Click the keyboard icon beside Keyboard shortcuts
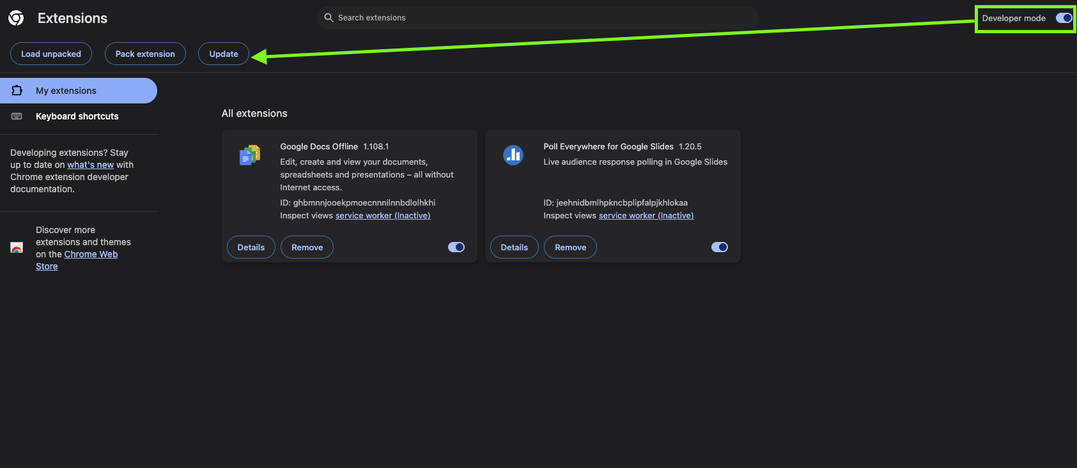 tap(17, 116)
